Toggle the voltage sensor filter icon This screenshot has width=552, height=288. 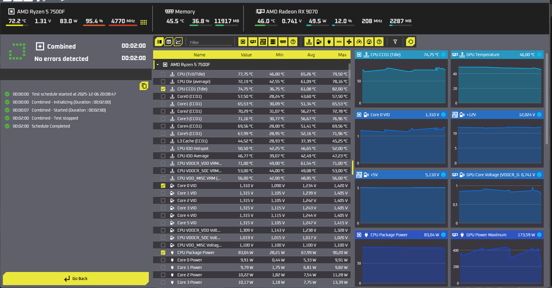click(x=319, y=42)
